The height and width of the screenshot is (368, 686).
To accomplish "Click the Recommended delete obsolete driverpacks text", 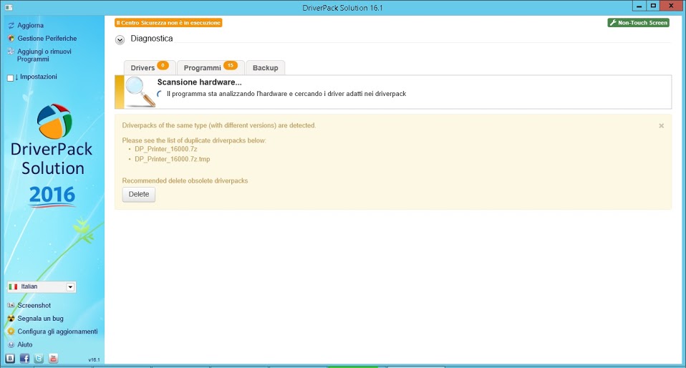I will tap(185, 180).
